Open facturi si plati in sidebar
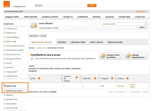This screenshot has width=155, height=111. [11, 41]
